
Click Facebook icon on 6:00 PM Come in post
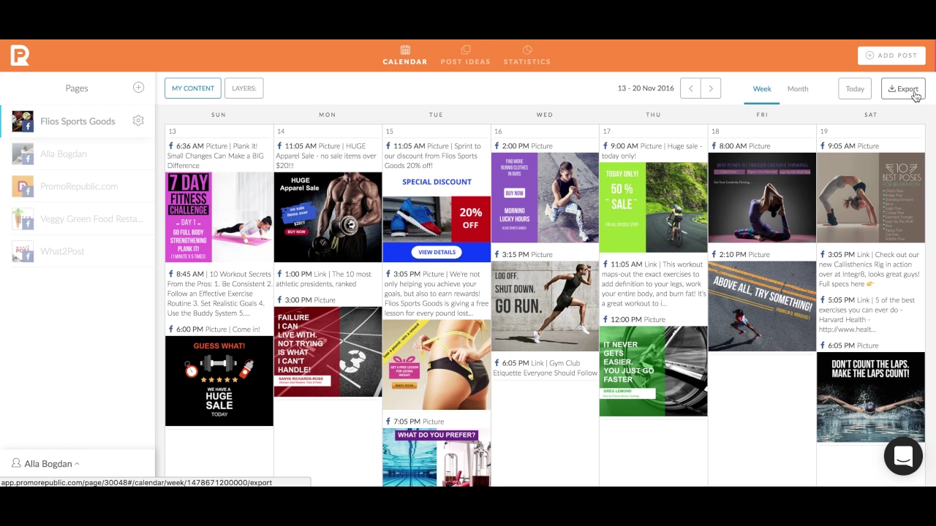(x=170, y=329)
